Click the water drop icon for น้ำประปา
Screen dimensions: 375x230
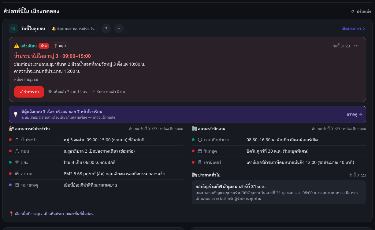click(17, 140)
